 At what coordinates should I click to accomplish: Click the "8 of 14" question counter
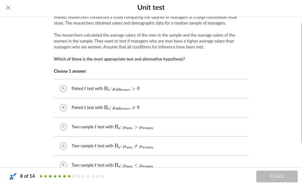tap(28, 176)
